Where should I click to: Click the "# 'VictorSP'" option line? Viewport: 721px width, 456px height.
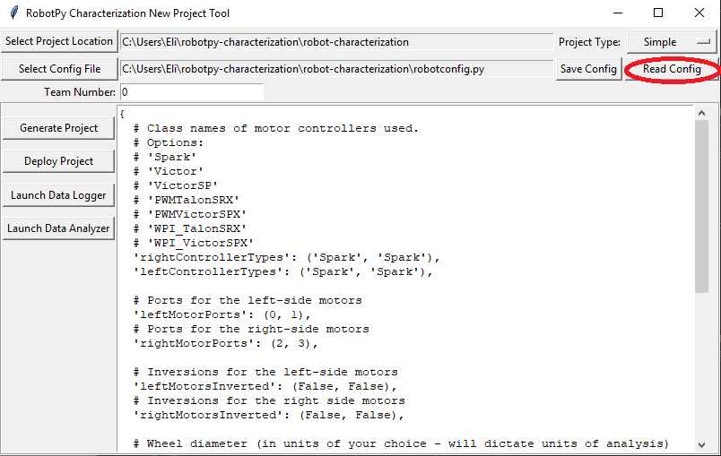click(176, 186)
